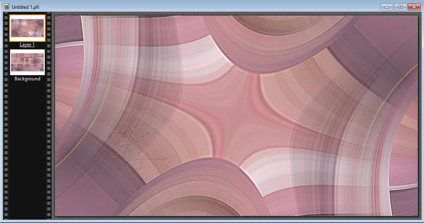Screen dimensions: 424x223
Task: Click the Layer 1 label
Action: tap(27, 45)
